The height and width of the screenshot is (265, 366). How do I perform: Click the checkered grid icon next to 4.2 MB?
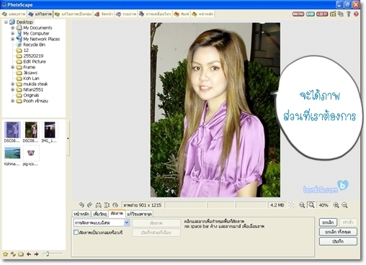pos(291,205)
